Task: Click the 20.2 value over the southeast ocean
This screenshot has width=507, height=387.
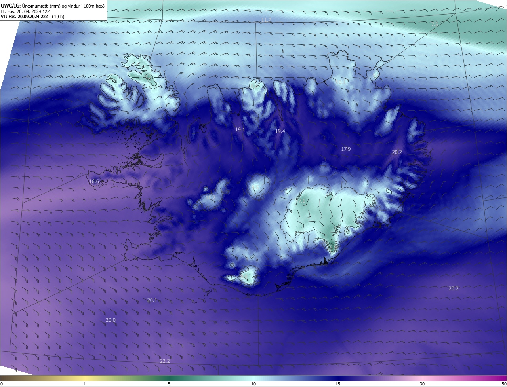Action: click(454, 289)
